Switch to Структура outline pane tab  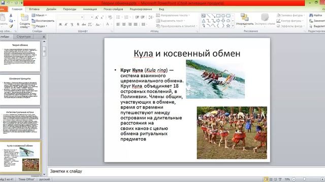coord(24,36)
